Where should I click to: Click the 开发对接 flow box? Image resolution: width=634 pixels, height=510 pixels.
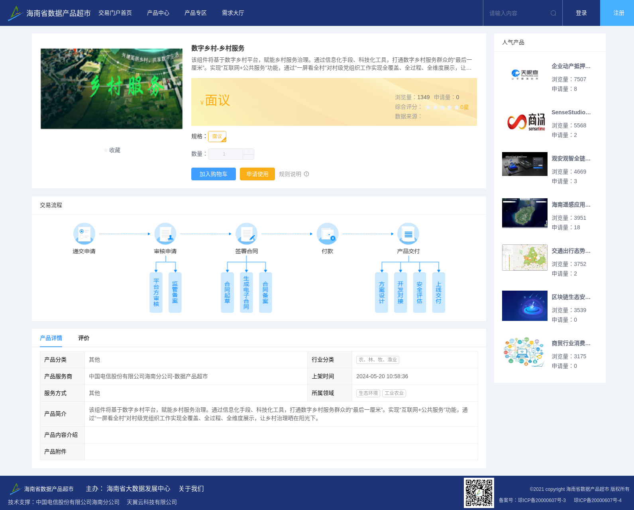(400, 293)
